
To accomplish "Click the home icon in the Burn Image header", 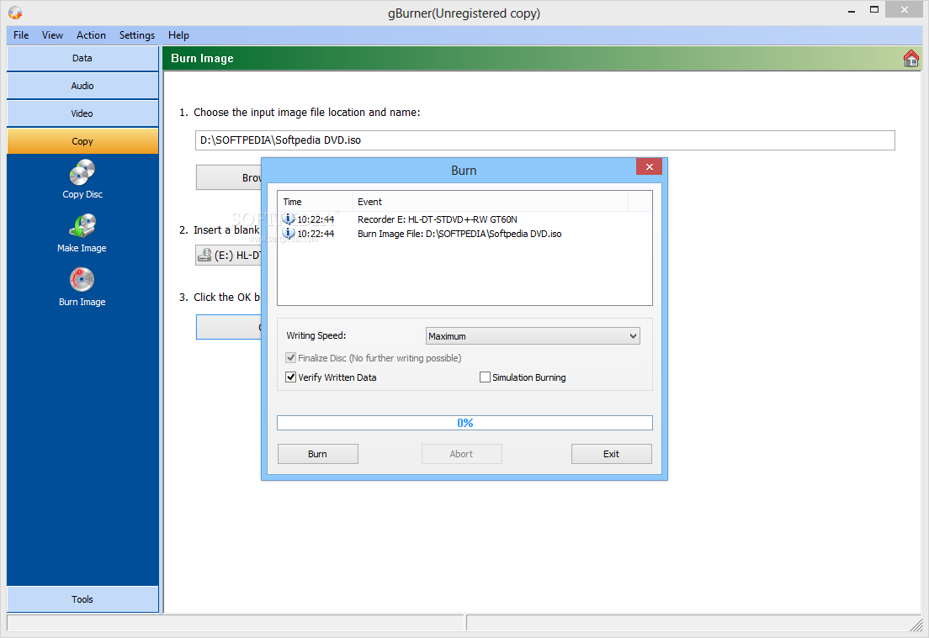I will click(x=910, y=58).
